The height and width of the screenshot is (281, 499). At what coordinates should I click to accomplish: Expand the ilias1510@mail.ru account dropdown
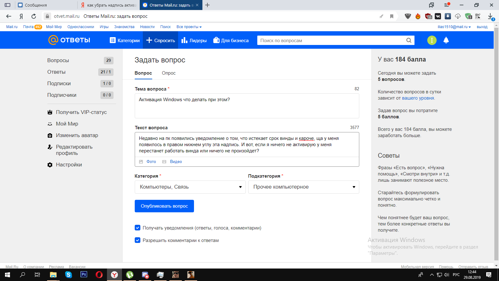[x=454, y=27]
